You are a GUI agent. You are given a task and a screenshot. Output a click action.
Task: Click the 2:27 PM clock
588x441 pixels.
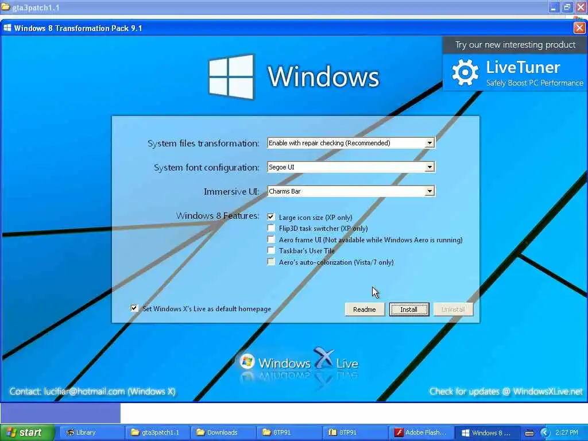click(567, 433)
